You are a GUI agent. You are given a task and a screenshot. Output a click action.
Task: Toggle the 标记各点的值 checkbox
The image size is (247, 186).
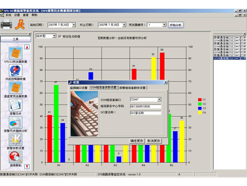point(60,36)
